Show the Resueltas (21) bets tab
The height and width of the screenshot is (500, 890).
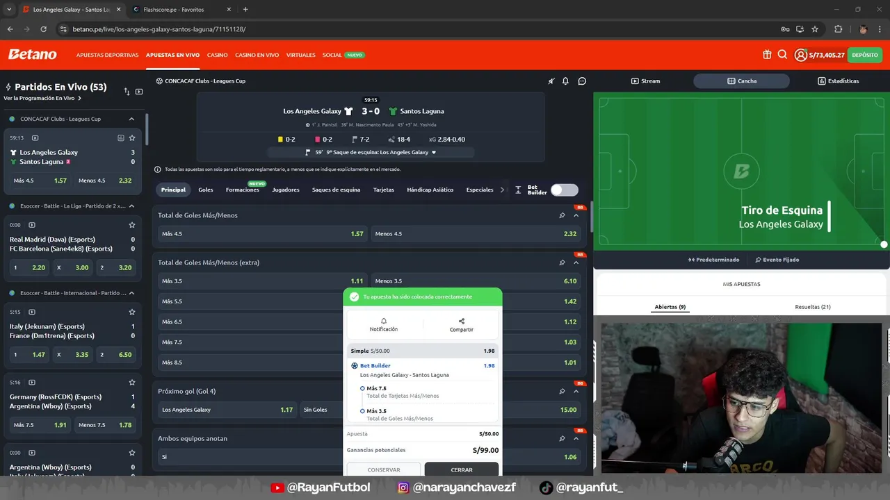(x=813, y=307)
